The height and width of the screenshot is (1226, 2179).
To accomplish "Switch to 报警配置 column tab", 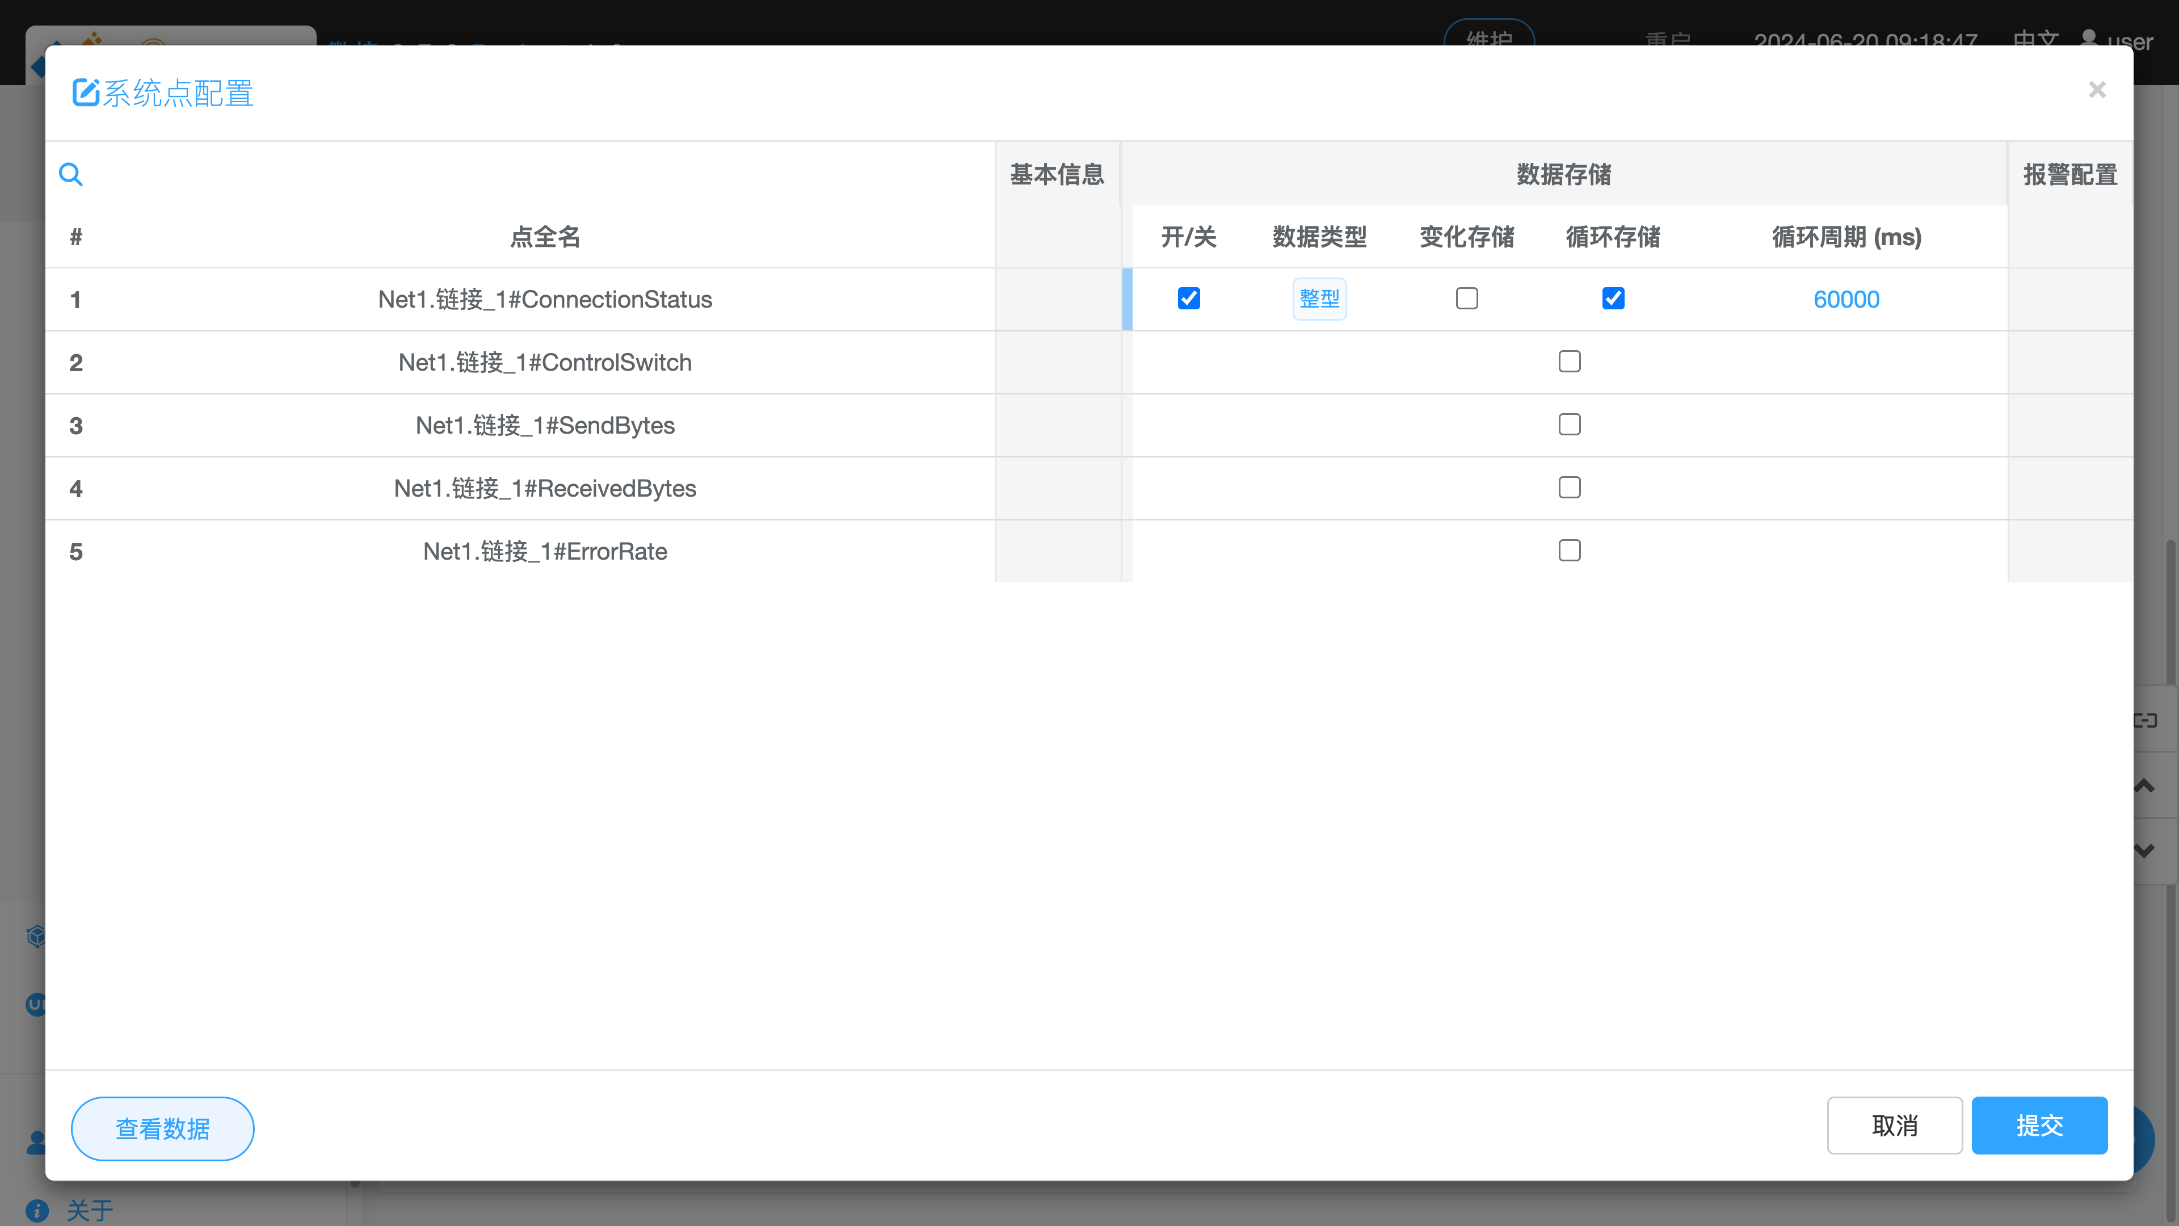I will point(2070,174).
